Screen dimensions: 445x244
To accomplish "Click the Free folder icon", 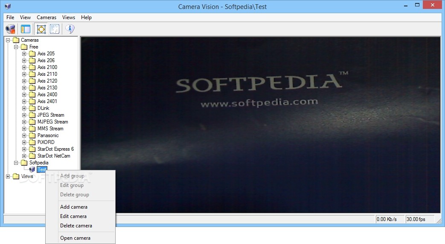I will tap(24, 47).
